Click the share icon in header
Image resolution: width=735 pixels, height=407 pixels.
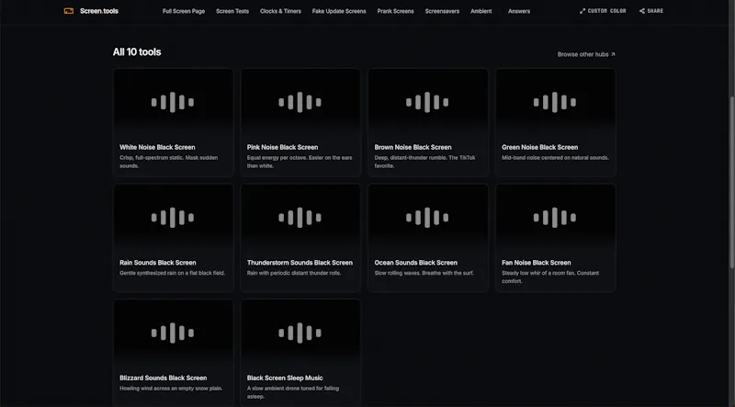pos(642,11)
